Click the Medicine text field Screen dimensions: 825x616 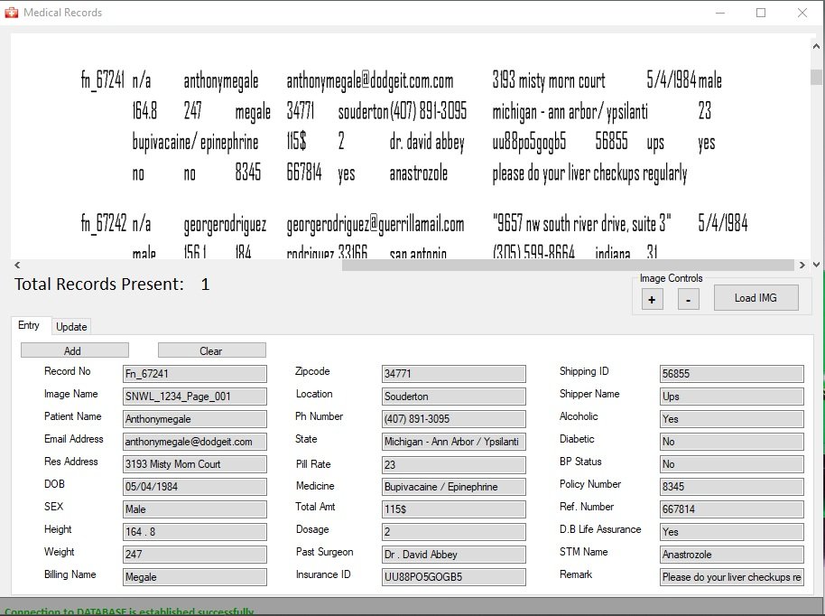[453, 487]
